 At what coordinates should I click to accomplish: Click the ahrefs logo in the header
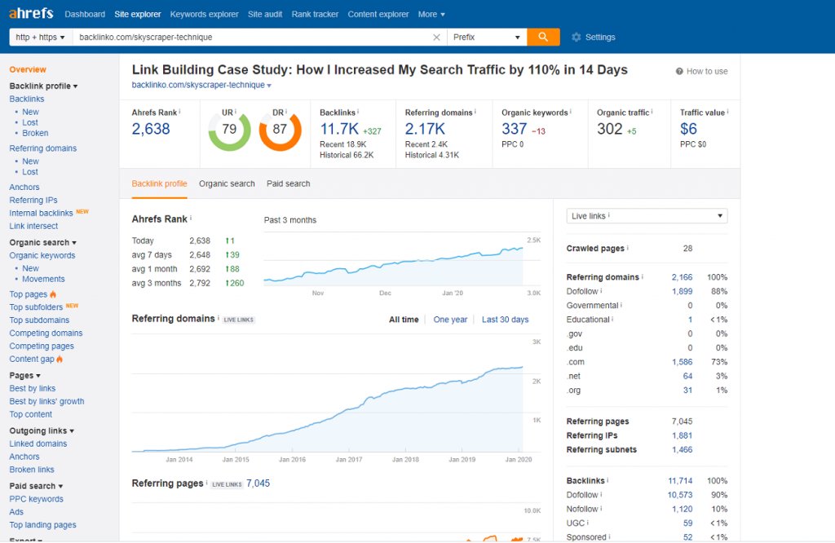[x=30, y=13]
